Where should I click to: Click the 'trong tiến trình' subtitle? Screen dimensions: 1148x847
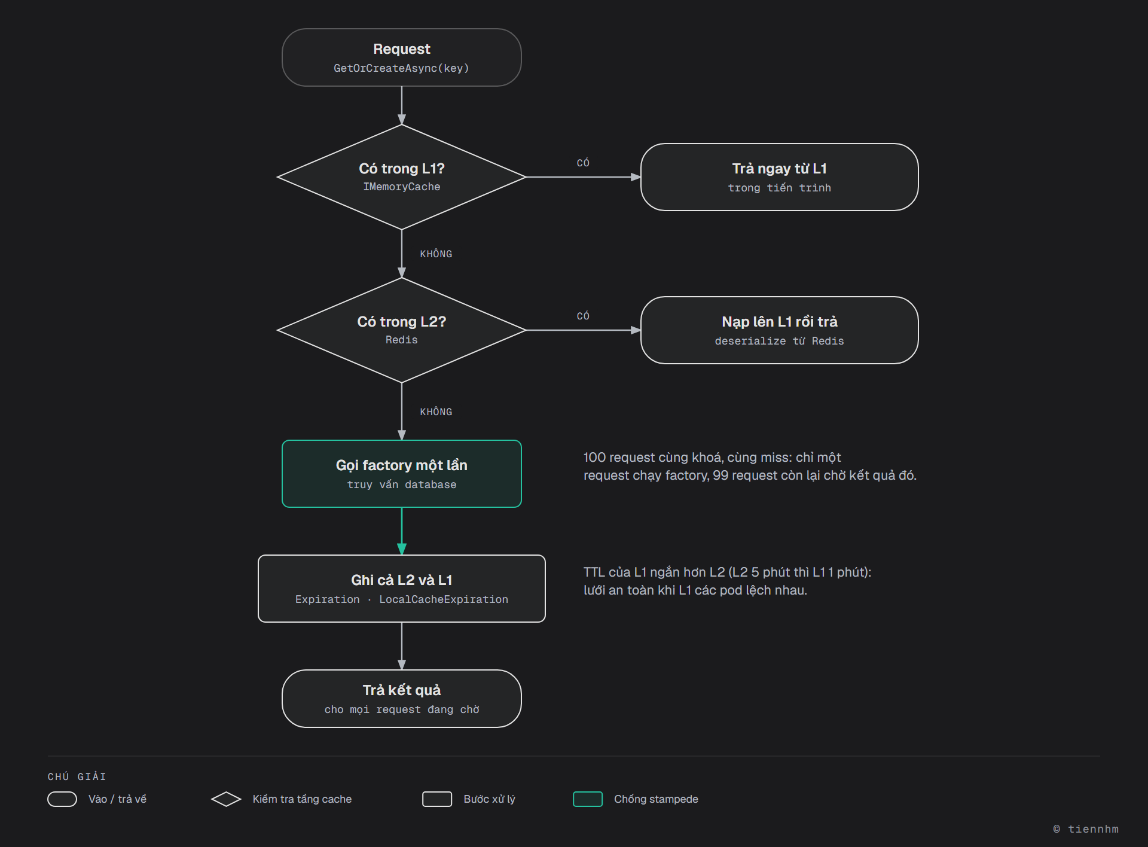click(x=779, y=188)
